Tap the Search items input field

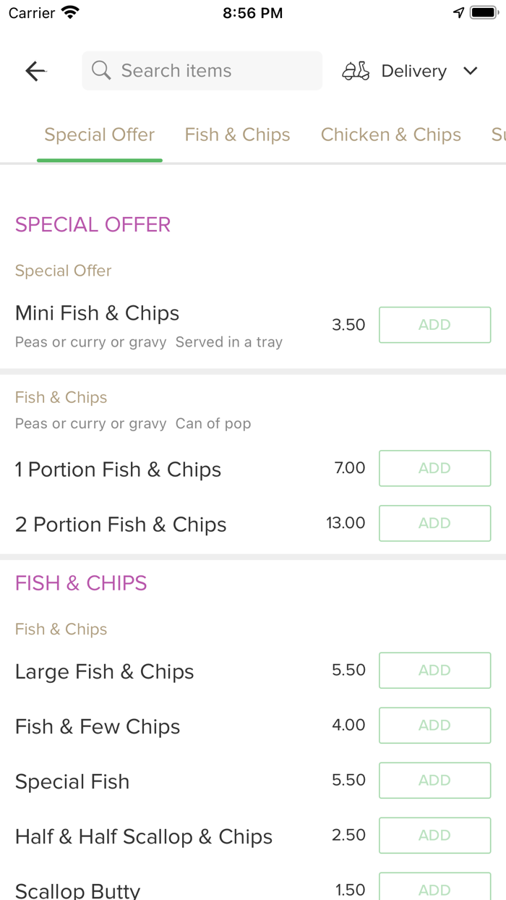[x=202, y=70]
